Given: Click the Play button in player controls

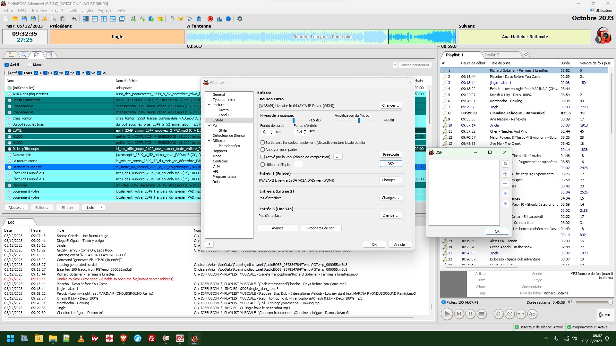Looking at the screenshot, I should (x=447, y=314).
